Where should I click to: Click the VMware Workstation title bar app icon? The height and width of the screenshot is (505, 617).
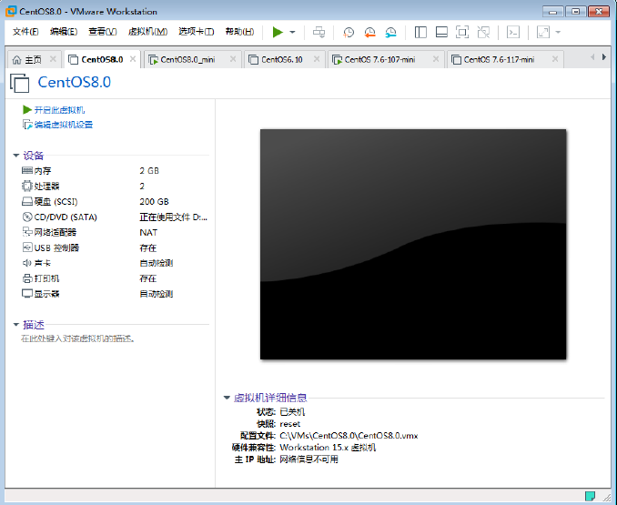(x=11, y=11)
